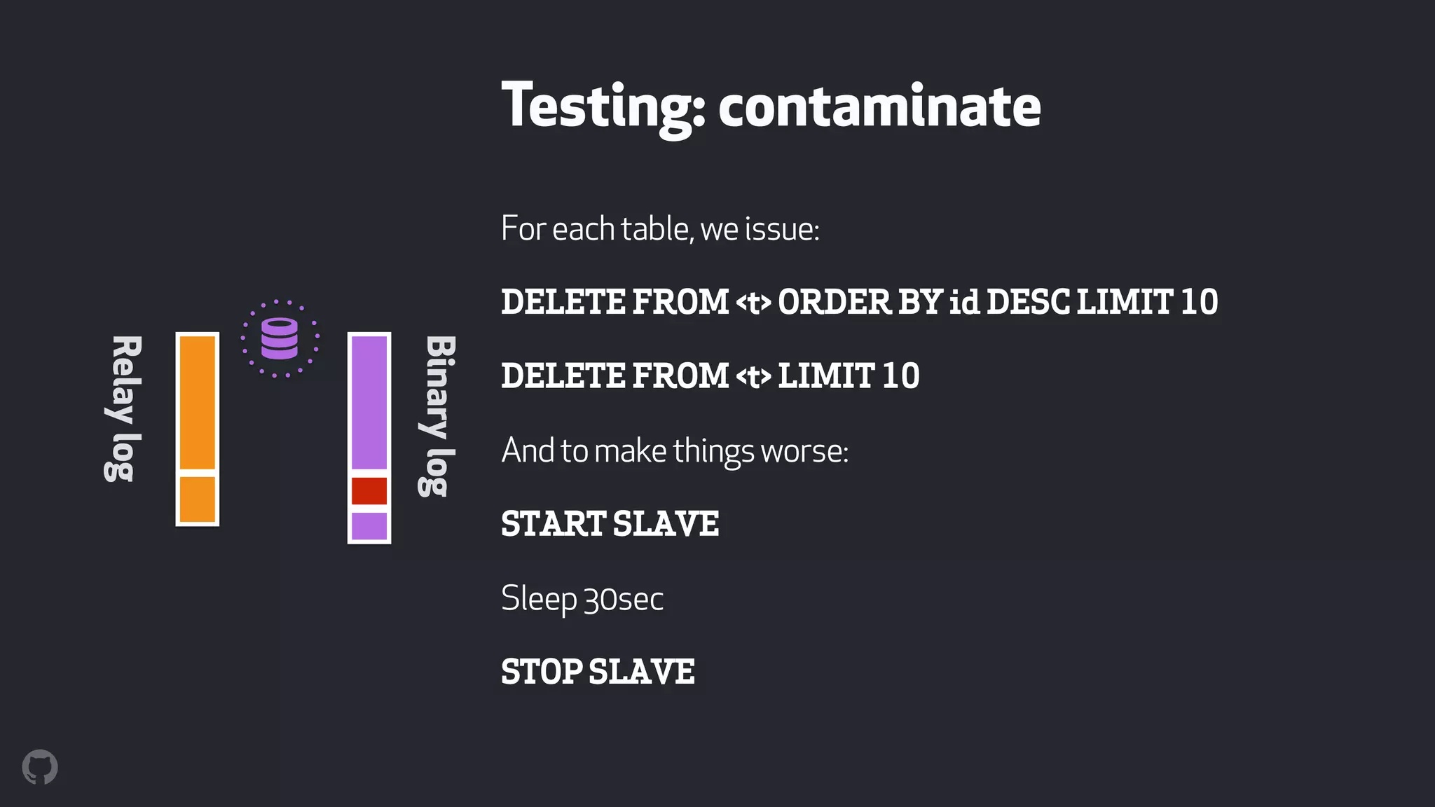Click the Testing: contaminate title
The image size is (1435, 807).
tap(771, 106)
